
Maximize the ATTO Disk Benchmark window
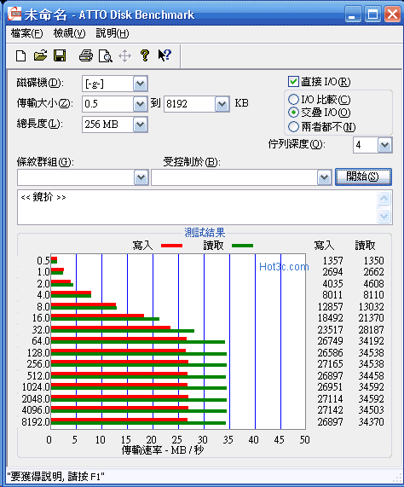(x=372, y=14)
